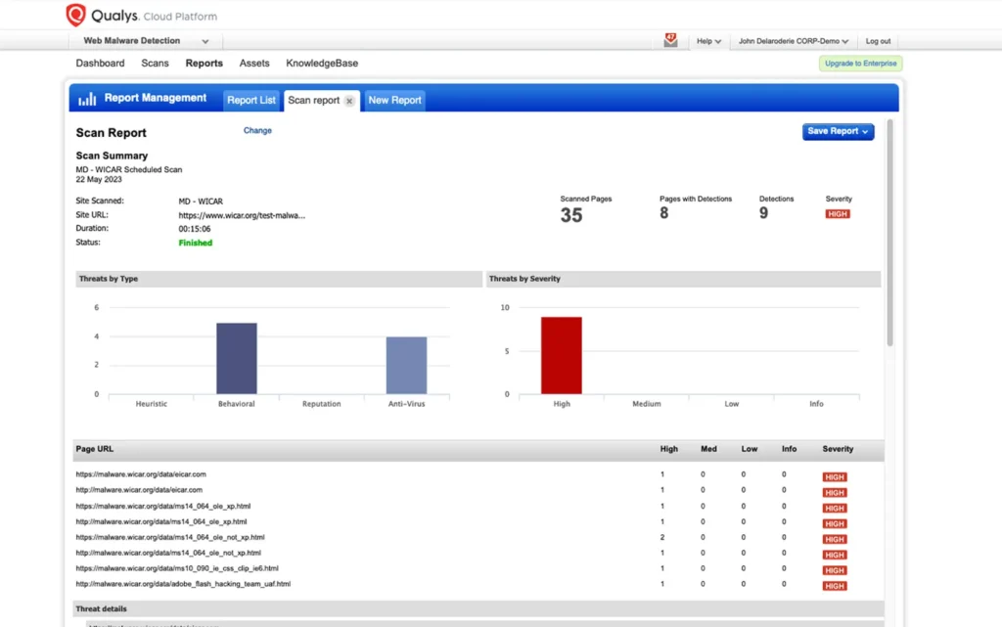Switch to the Report List tab
Screen dimensions: 1002x627
tap(251, 99)
